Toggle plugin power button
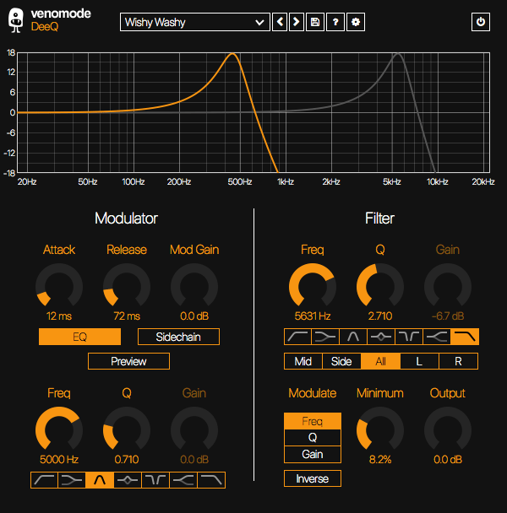 (x=481, y=22)
